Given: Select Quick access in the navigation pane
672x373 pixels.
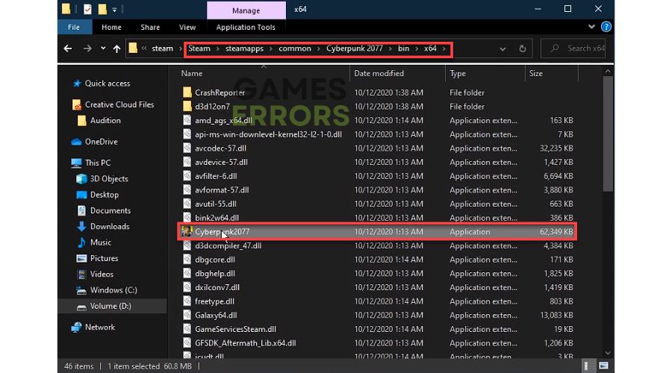Looking at the screenshot, I should 107,84.
